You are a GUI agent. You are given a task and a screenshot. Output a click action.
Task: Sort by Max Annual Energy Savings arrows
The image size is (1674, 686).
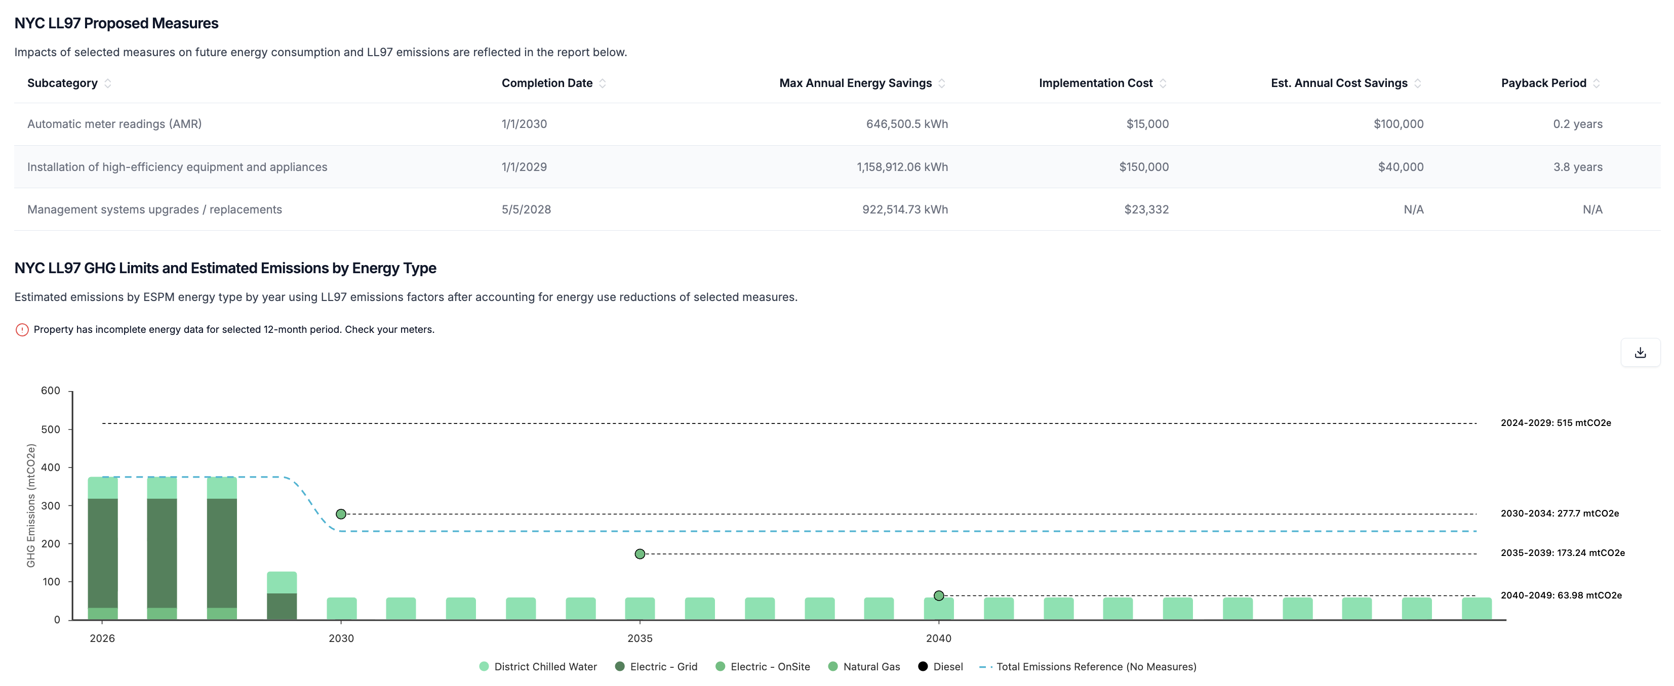[x=942, y=83]
